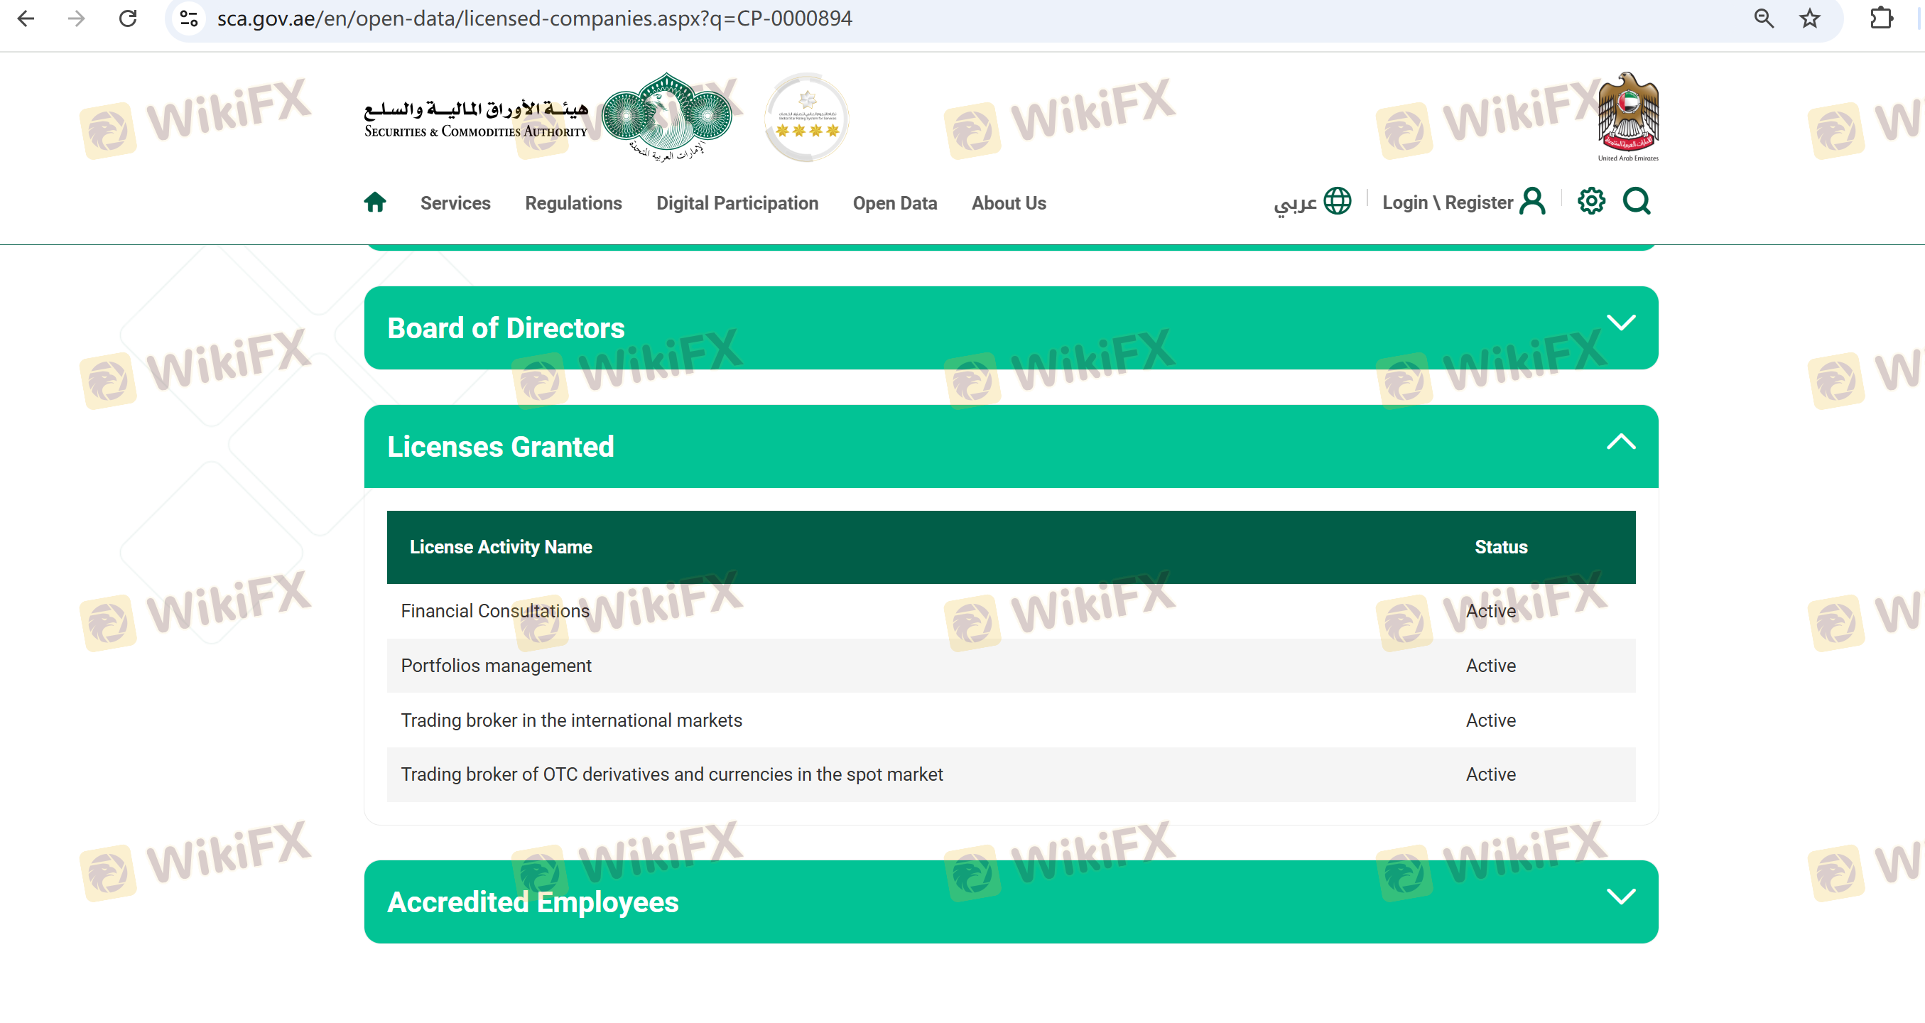Click the globe language icon
Image resolution: width=1925 pixels, height=1023 pixels.
tap(1337, 201)
